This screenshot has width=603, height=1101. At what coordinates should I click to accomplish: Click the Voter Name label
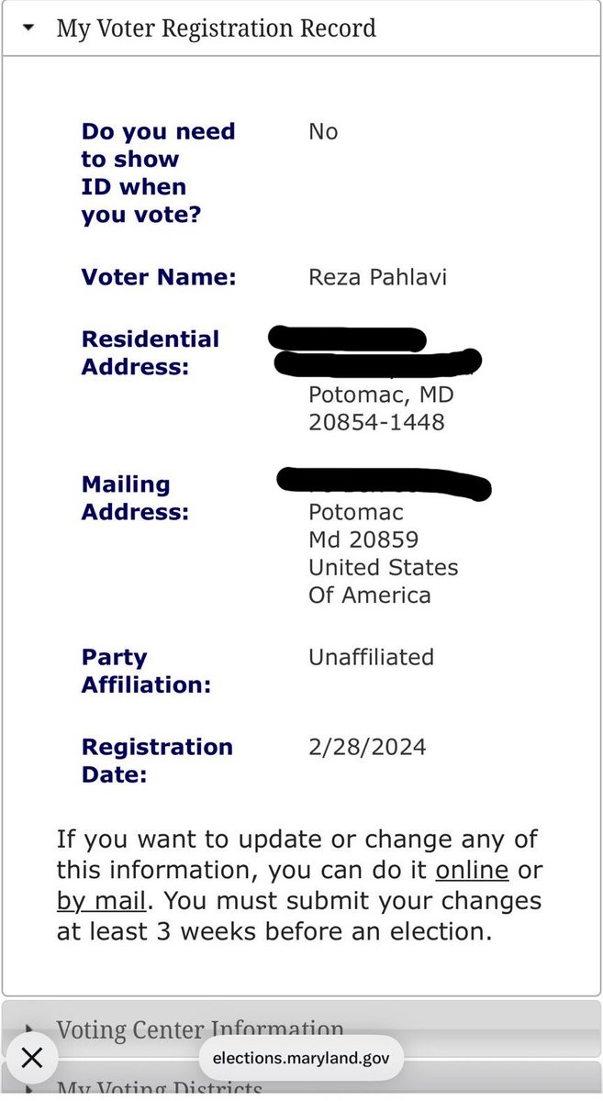[x=159, y=277]
